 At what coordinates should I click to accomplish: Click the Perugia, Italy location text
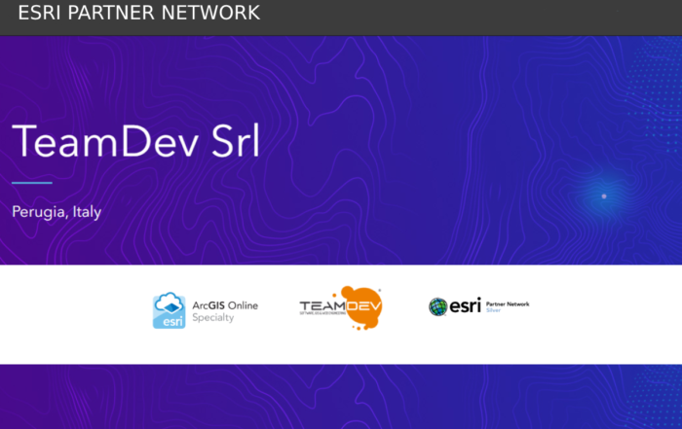57,212
